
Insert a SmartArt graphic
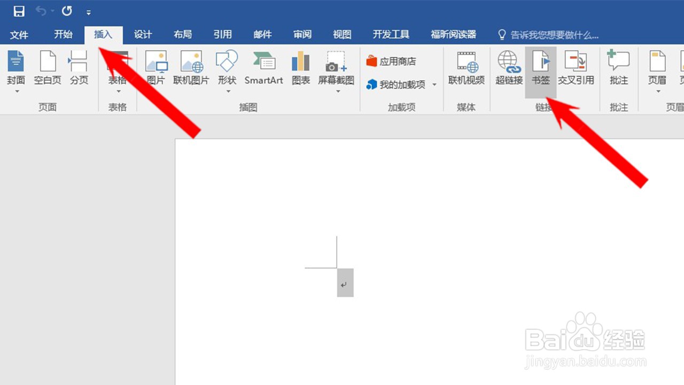264,67
